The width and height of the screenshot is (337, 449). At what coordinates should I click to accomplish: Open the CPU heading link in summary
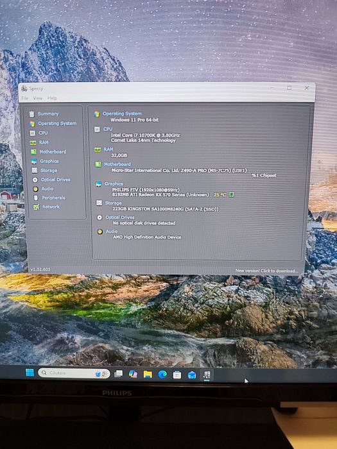tap(108, 129)
